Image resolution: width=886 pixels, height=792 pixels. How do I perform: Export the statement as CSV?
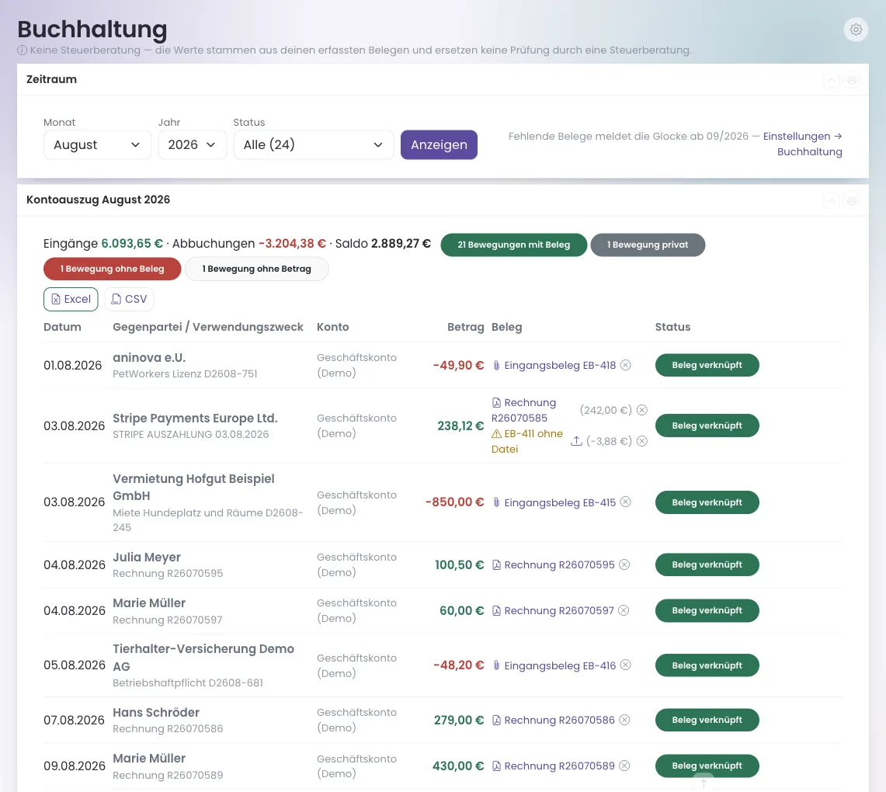click(129, 300)
